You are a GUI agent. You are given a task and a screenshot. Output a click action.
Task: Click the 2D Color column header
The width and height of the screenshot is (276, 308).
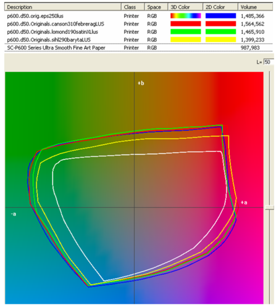click(x=220, y=7)
